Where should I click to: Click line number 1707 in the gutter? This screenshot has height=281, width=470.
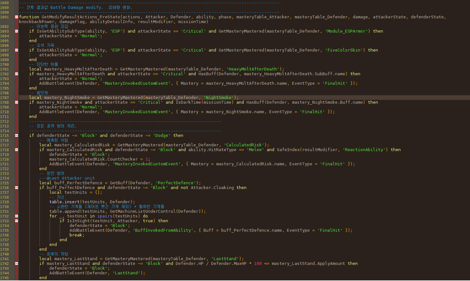pos(4,98)
